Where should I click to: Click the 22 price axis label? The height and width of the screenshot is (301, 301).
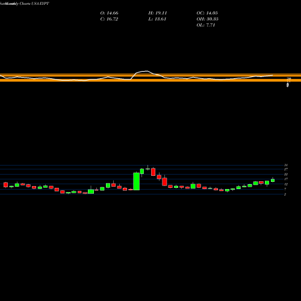(x=286, y=174)
